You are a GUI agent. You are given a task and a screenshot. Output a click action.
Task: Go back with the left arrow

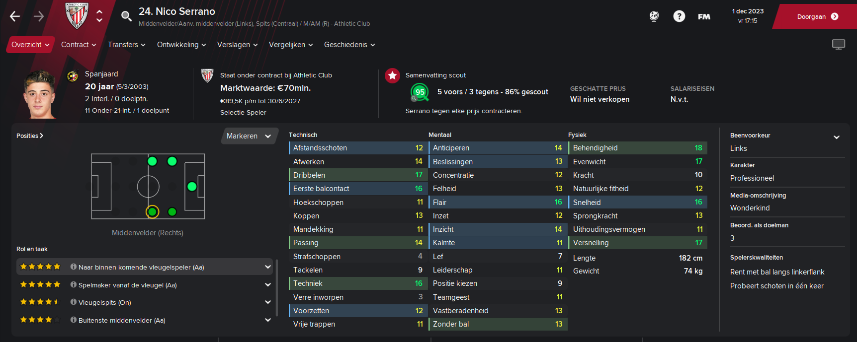click(15, 16)
